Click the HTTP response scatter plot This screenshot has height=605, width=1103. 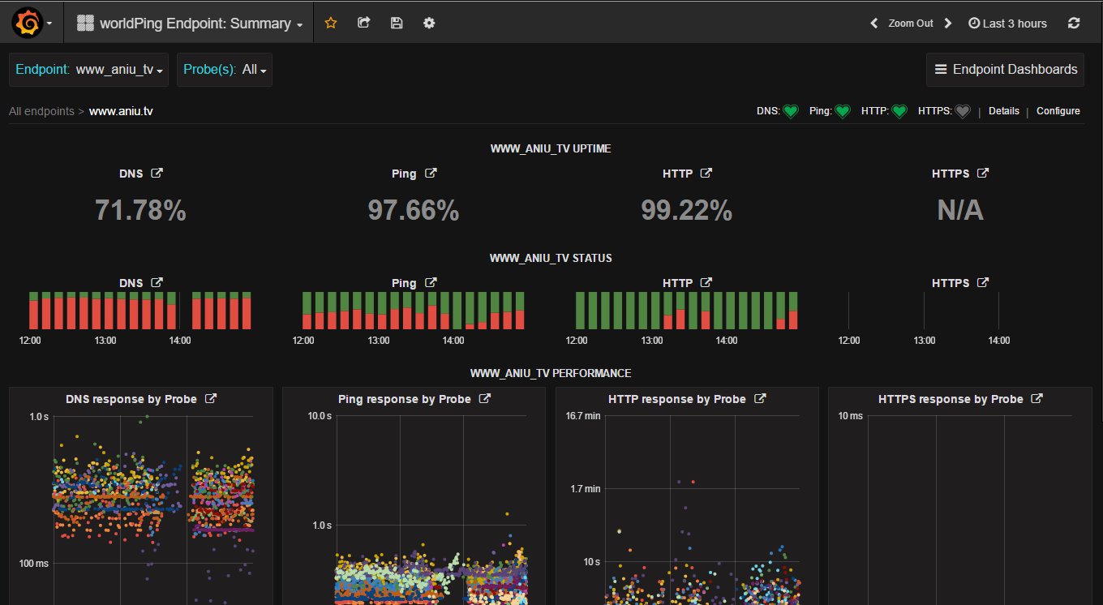pyautogui.click(x=702, y=510)
